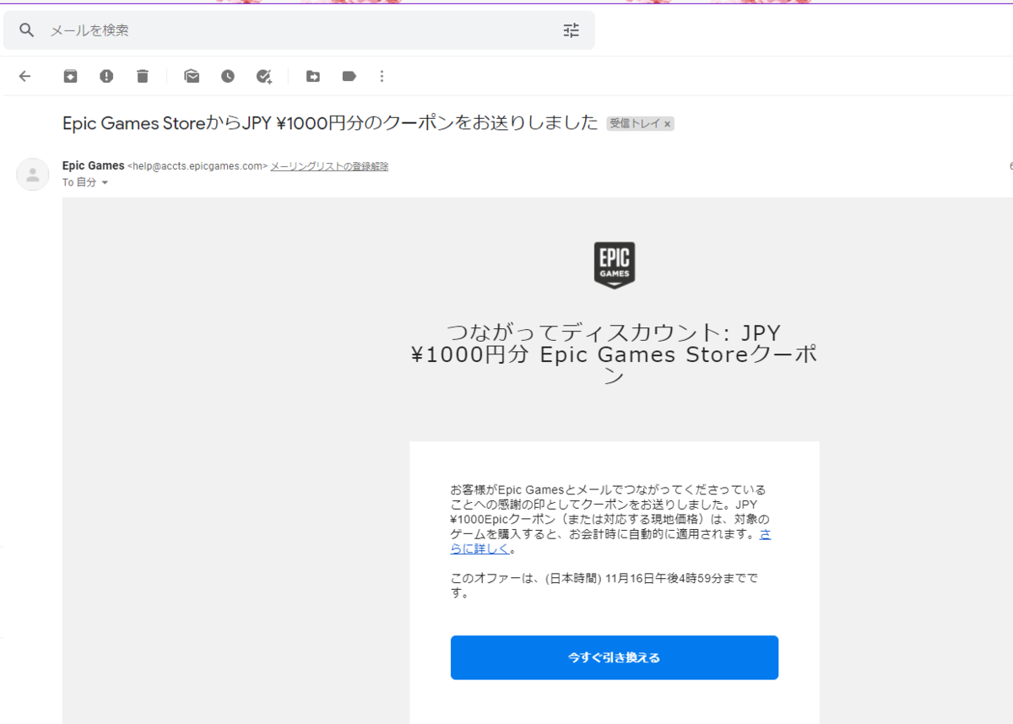Archive this Epic Games email

tap(70, 77)
